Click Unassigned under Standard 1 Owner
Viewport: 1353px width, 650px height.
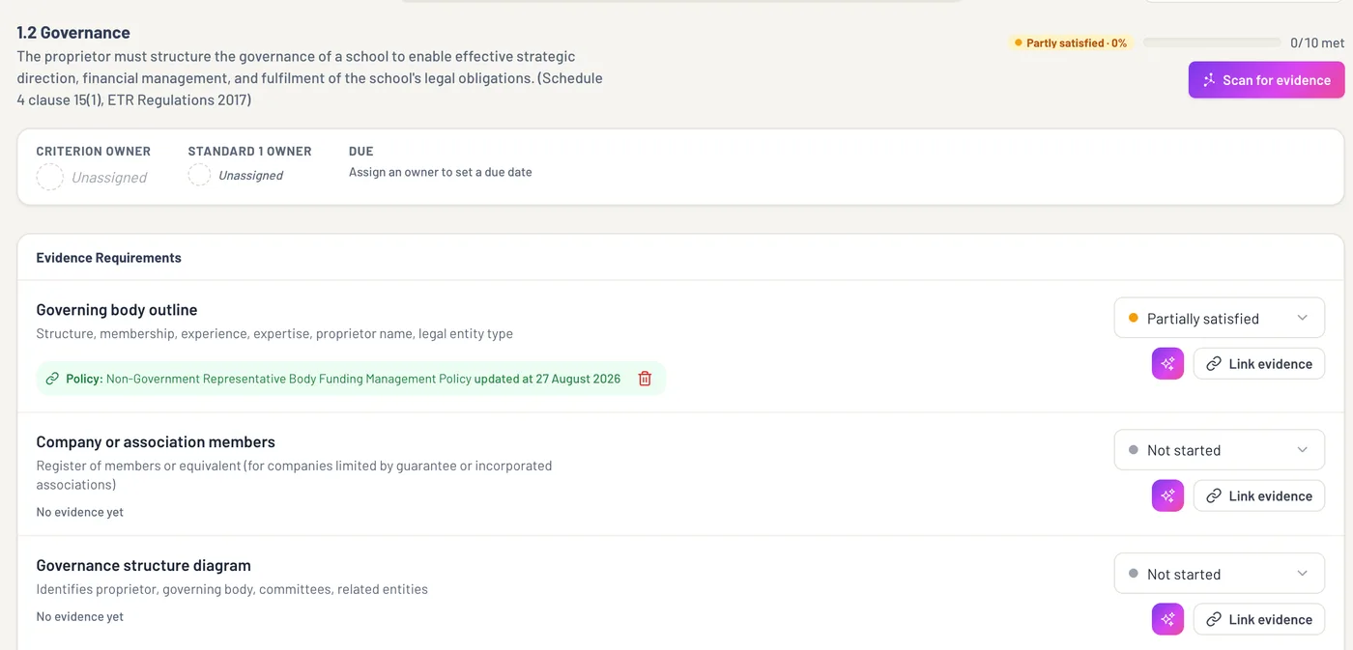[x=250, y=175]
